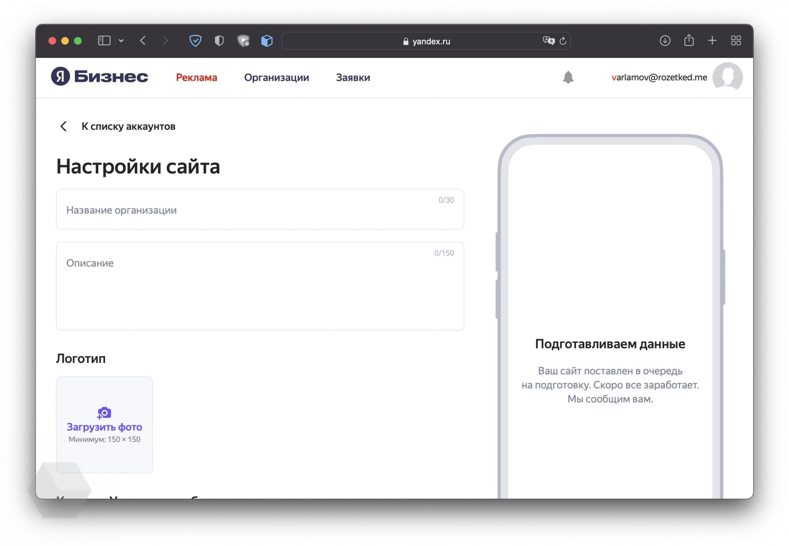Click Минимум: 150 × 150 hint text
The width and height of the screenshot is (789, 546).
(104, 439)
